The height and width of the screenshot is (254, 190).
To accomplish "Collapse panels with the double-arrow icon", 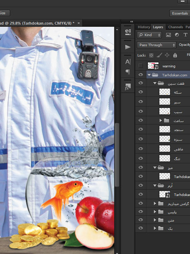I will [132, 22].
